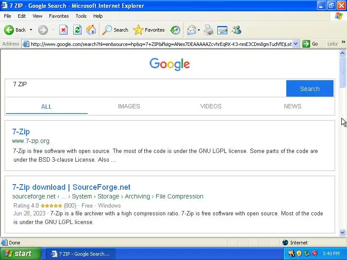The height and width of the screenshot is (260, 347).
Task: Click the Mail envelope icon
Action: 191,30
